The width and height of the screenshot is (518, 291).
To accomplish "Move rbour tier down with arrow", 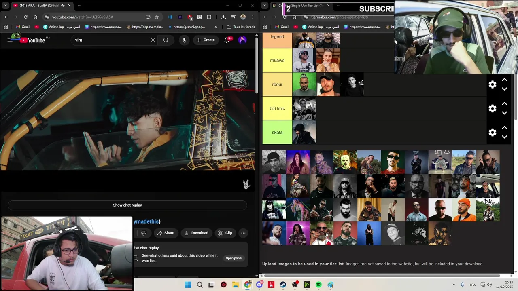I will (505, 89).
